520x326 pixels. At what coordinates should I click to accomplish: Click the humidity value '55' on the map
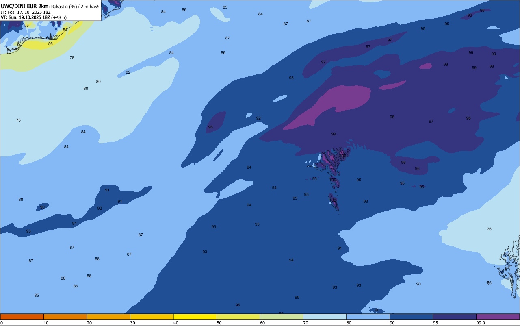[x=26, y=26]
